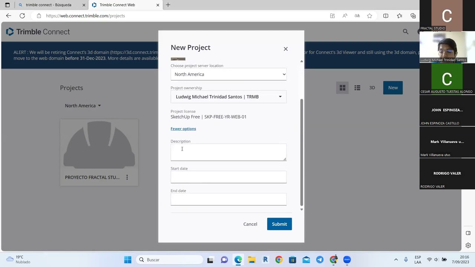Screen dimensions: 475x267
Task: Open Microsoft Edge from the taskbar
Action: click(x=238, y=260)
